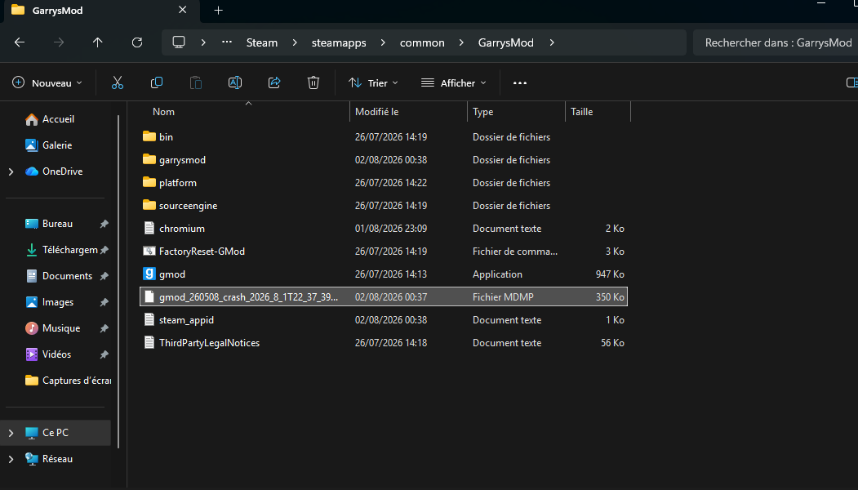
Task: Click the hidden path ellipsis in address bar
Action: click(x=226, y=42)
